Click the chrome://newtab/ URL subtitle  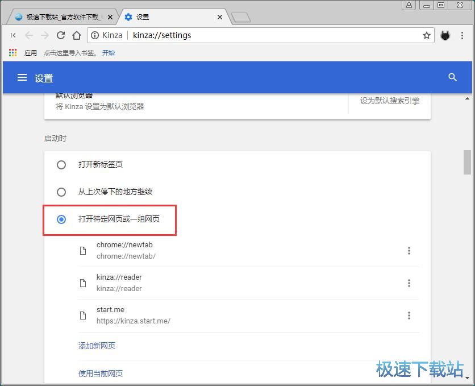pyautogui.click(x=126, y=256)
